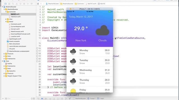Open Debug View Hierarchy icon
This screenshot has width=179, height=100.
[x=62, y=99]
